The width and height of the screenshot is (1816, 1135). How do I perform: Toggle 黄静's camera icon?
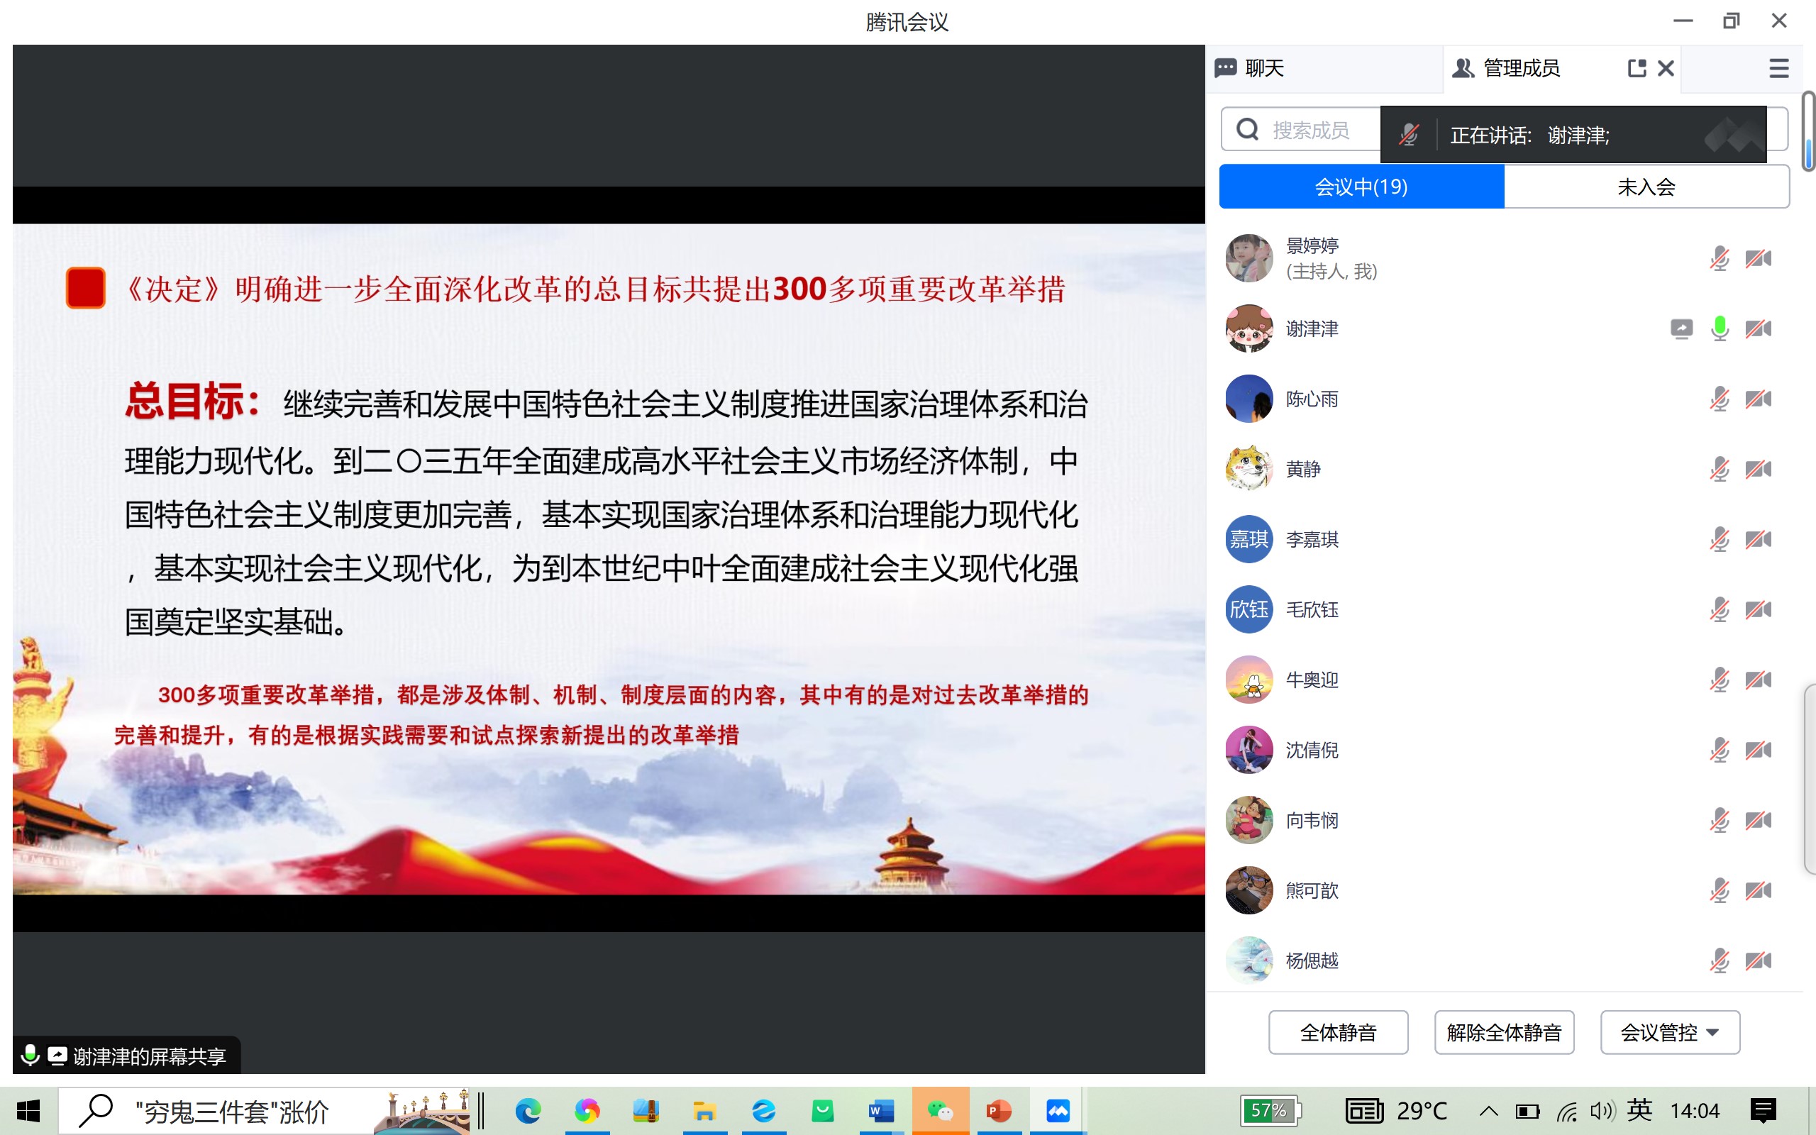tap(1759, 469)
